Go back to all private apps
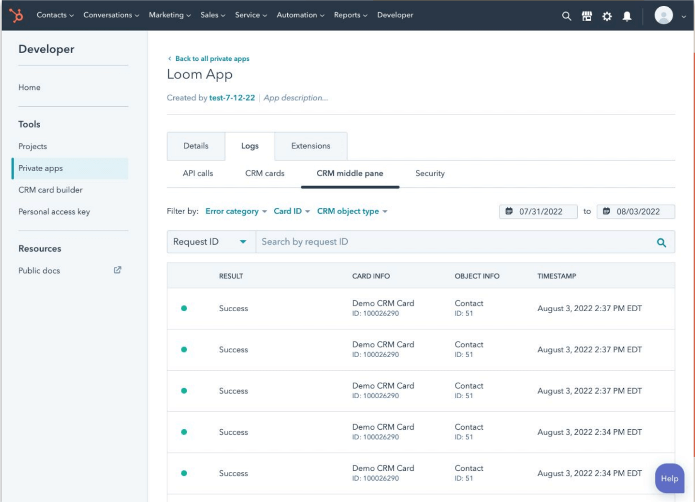Viewport: 695px width, 502px height. click(x=212, y=58)
